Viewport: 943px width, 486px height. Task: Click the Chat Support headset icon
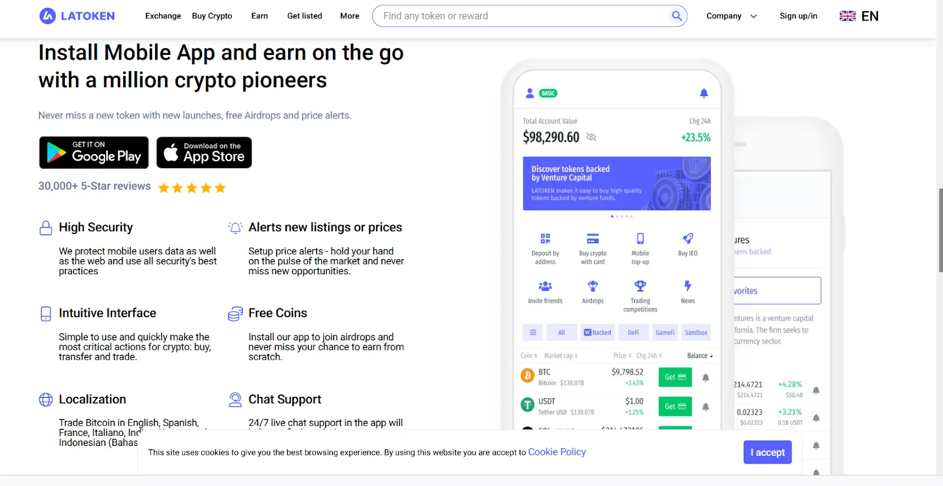tap(235, 400)
